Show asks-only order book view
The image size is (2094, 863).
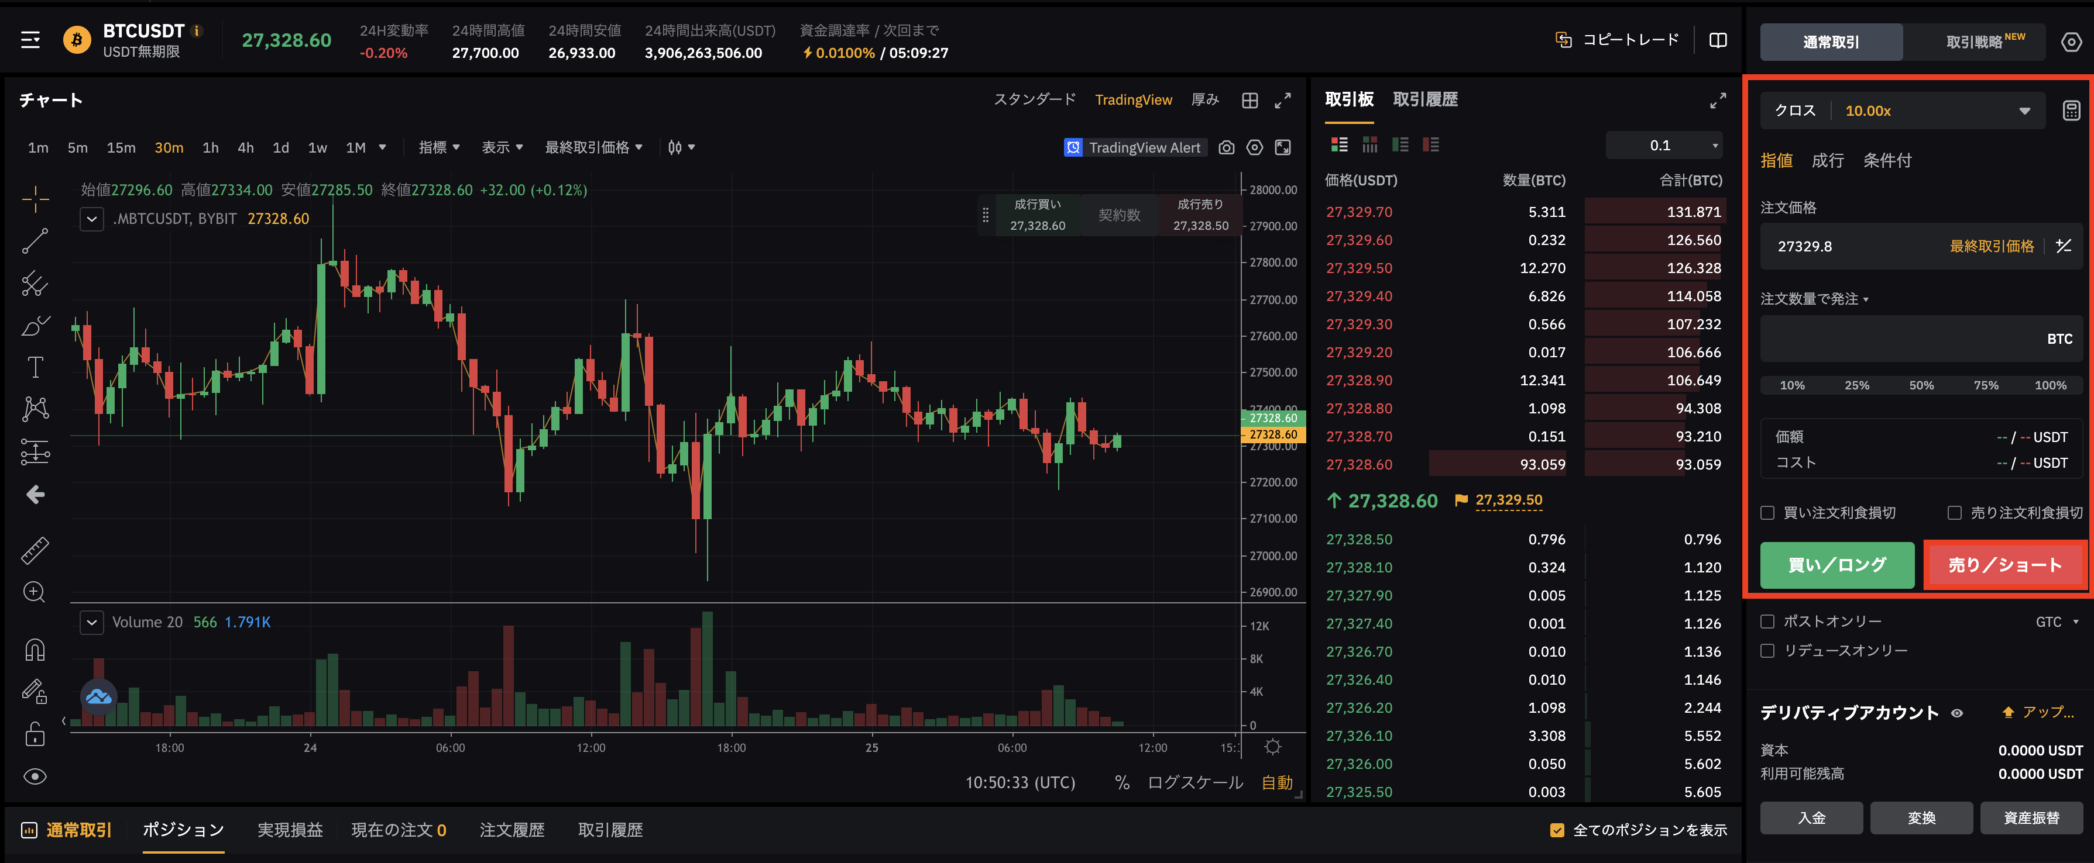1431,144
